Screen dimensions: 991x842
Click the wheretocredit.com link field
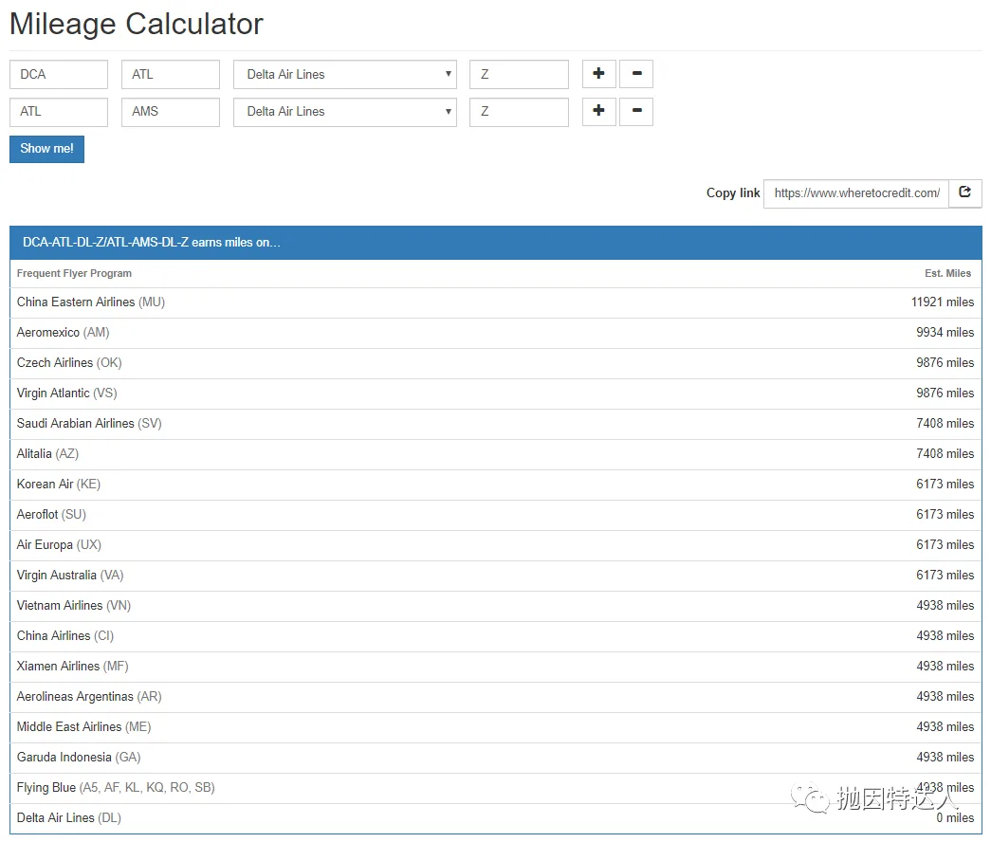[x=856, y=192]
